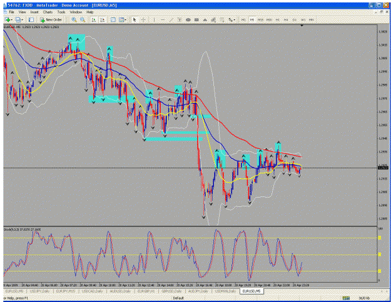Click the Templates toolbar icon
Image resolution: width=391 pixels, height=302 pixels.
click(121, 19)
